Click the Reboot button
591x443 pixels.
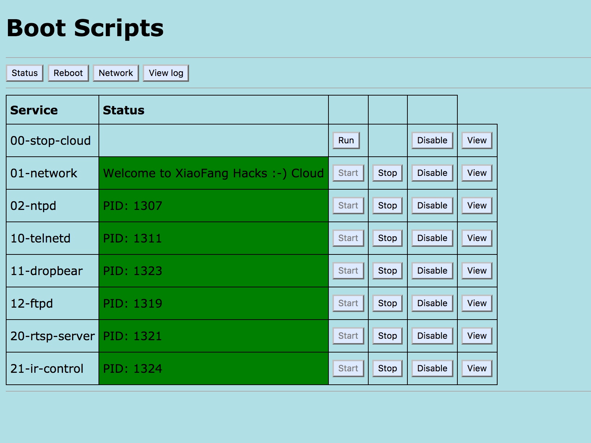[68, 73]
